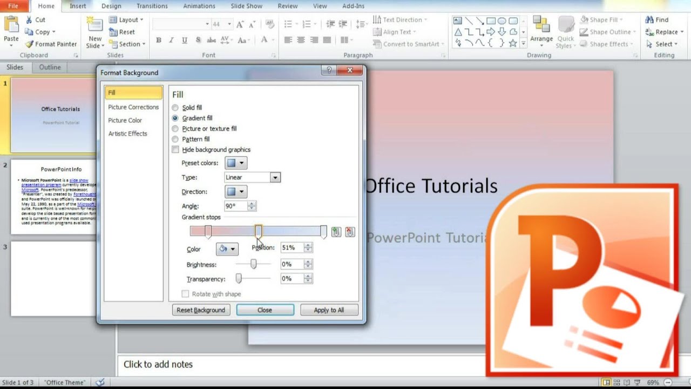Toggle Underline formatting in Font group
The height and width of the screenshot is (389, 691).
point(185,41)
